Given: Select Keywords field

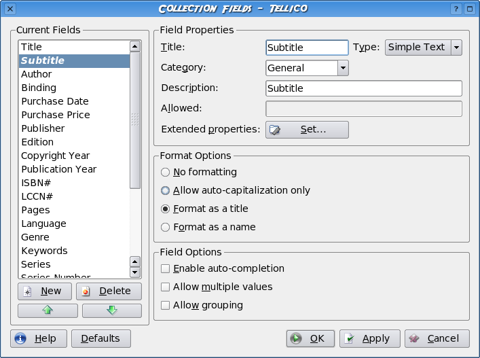Looking at the screenshot, I should pyautogui.click(x=75, y=251).
